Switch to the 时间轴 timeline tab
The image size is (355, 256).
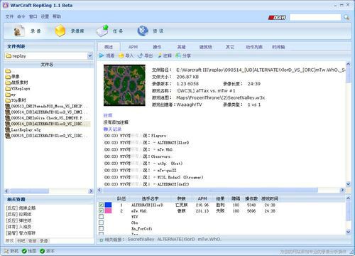278,47
